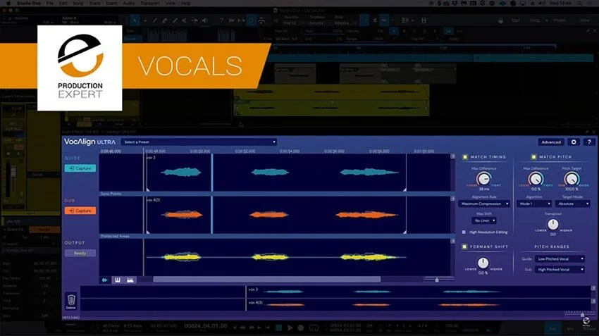Image resolution: width=599 pixels, height=336 pixels.
Task: Open Algorithm Mode 1 dropdown
Action: pos(534,204)
